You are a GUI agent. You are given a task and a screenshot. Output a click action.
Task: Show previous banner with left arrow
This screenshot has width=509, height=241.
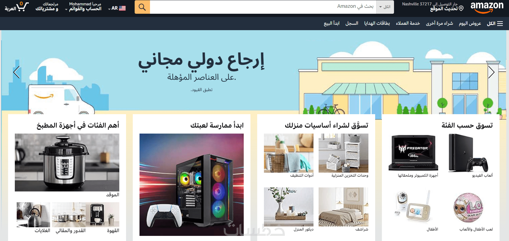tap(17, 72)
